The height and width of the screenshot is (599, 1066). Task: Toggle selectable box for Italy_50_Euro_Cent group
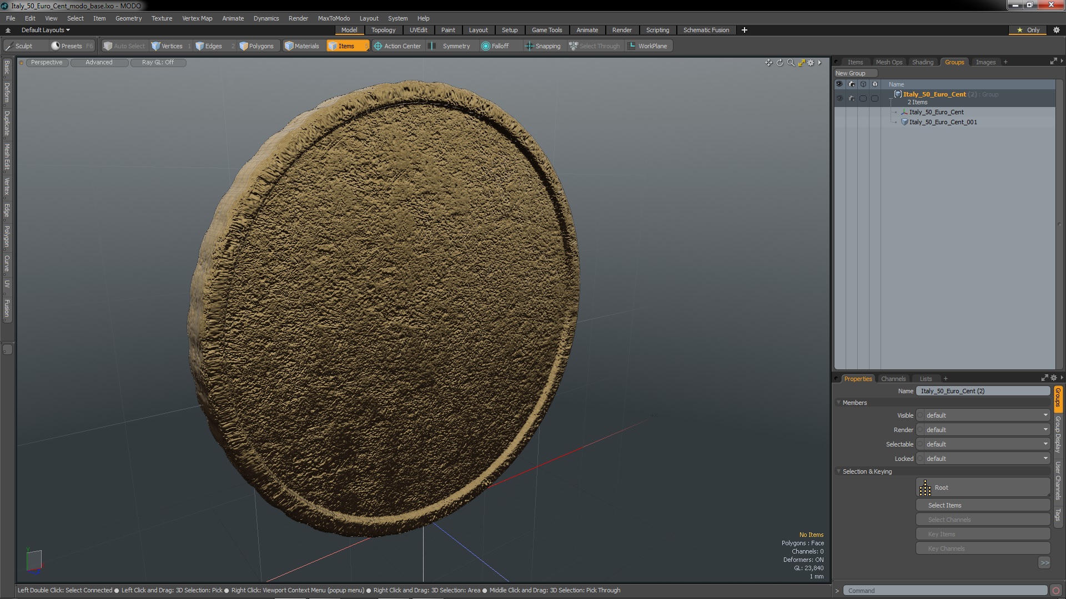click(x=863, y=98)
